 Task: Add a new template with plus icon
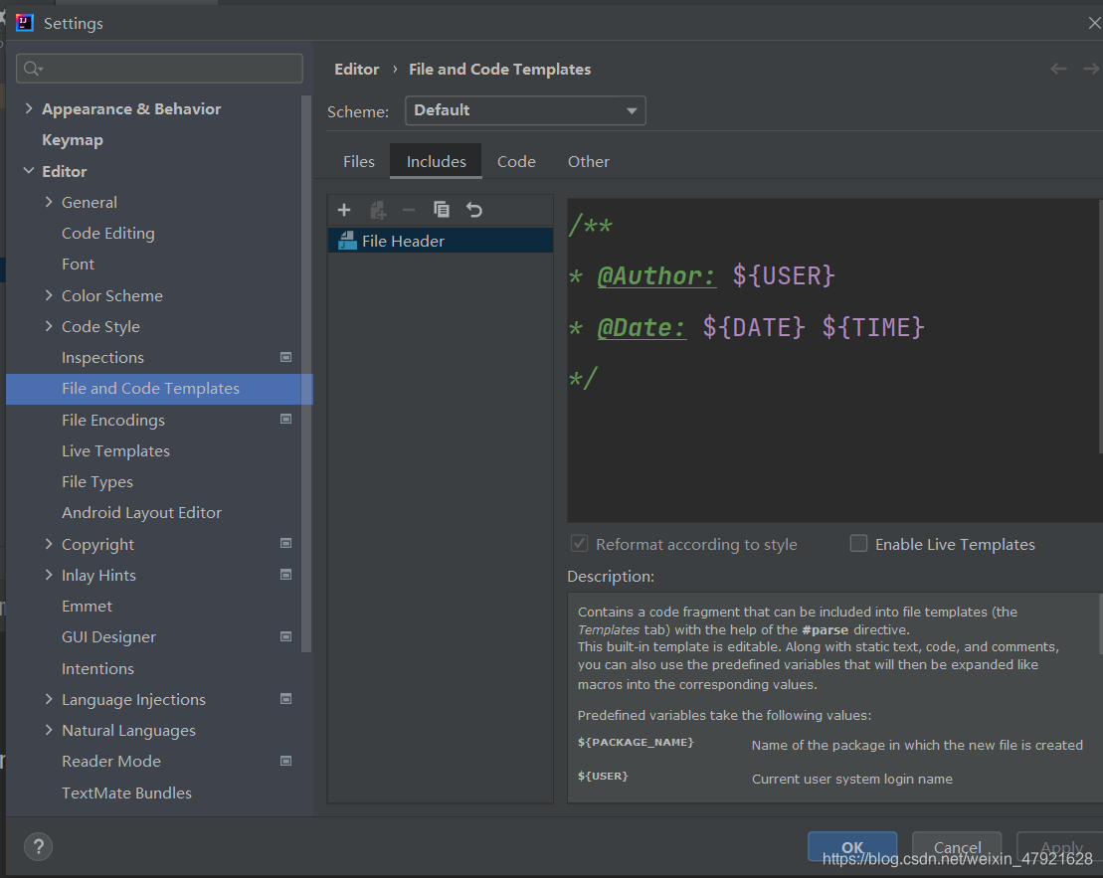tap(344, 210)
